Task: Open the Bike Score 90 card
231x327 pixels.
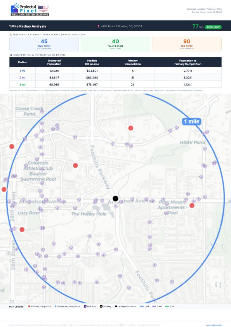Action: click(187, 44)
